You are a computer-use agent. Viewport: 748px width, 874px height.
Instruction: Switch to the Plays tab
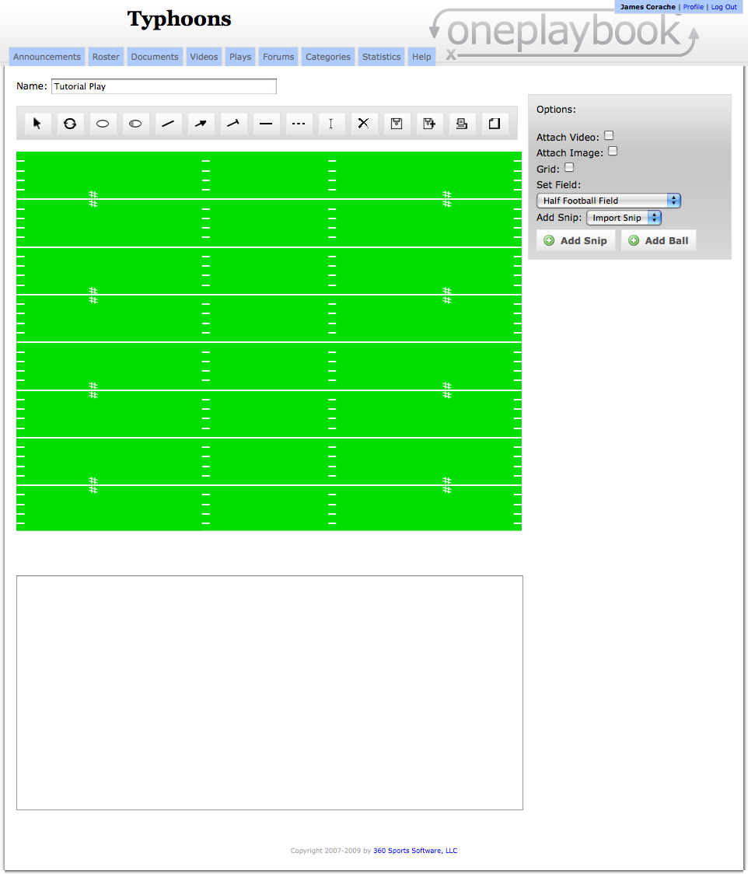coord(239,56)
